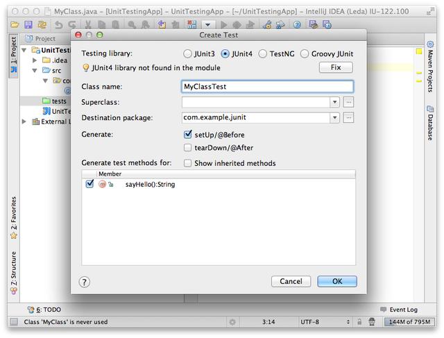The height and width of the screenshot is (338, 444).
Task: Click the status bar tool windows toggle square
Action: tap(14, 322)
